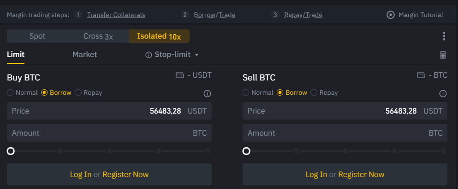Viewport: 458px width, 189px height.
Task: Switch to the Market order tab
Action: pos(84,54)
